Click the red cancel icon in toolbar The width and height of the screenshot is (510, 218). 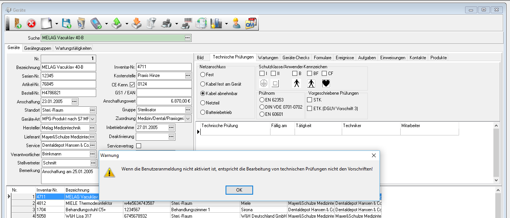pos(31,24)
